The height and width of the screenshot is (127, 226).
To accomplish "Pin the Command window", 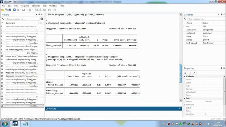I will pyautogui.click(x=180, y=109).
